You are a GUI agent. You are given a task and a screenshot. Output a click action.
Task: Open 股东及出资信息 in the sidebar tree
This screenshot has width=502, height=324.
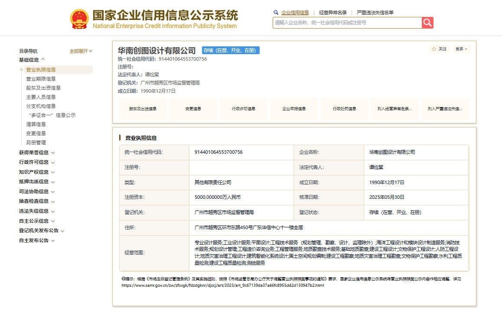point(43,88)
